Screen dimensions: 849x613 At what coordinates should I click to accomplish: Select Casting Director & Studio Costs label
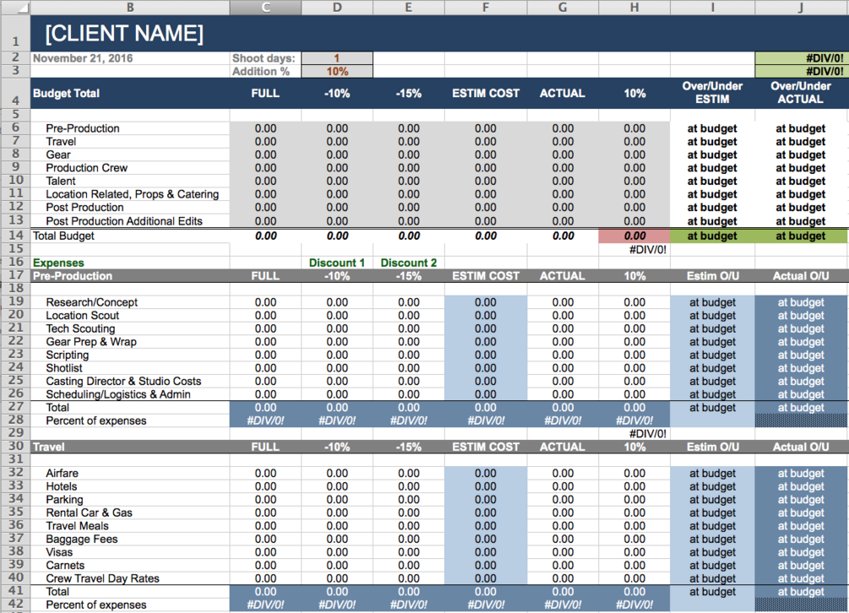click(123, 382)
